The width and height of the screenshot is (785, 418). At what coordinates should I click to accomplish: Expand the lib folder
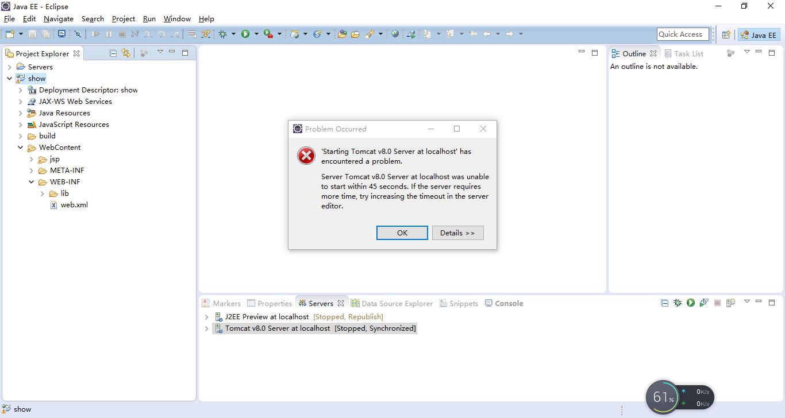42,193
